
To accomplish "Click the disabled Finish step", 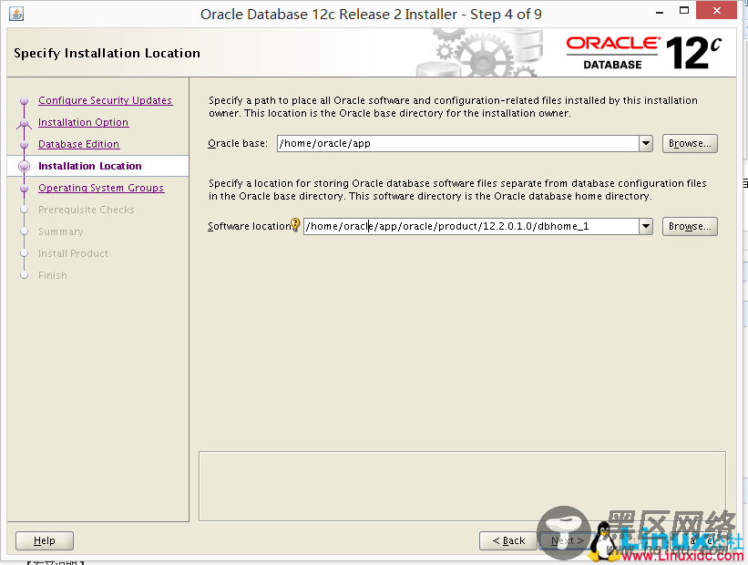I will (53, 275).
